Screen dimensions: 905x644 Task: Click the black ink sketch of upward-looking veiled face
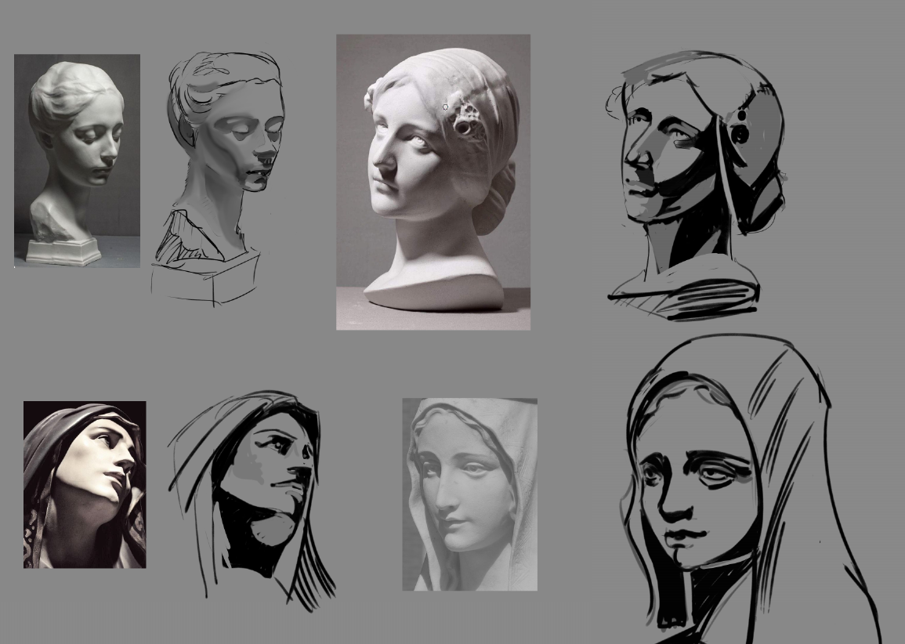tap(251, 500)
